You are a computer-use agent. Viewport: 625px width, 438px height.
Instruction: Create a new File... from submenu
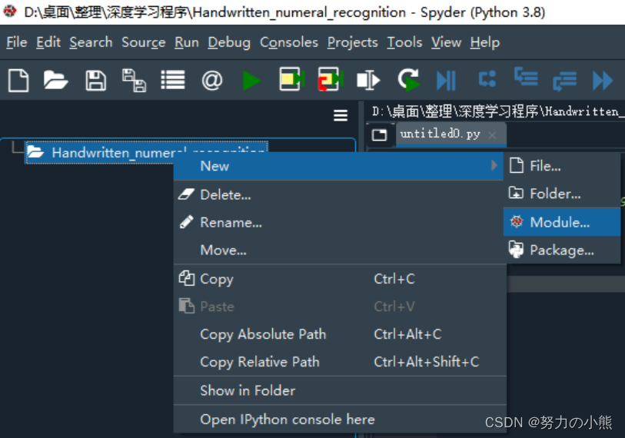point(562,166)
